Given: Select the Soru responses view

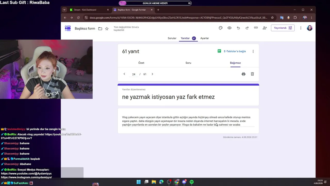Looking at the screenshot, I should click(188, 63).
